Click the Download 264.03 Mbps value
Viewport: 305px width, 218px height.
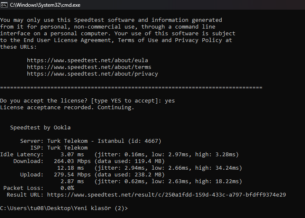[72, 161]
